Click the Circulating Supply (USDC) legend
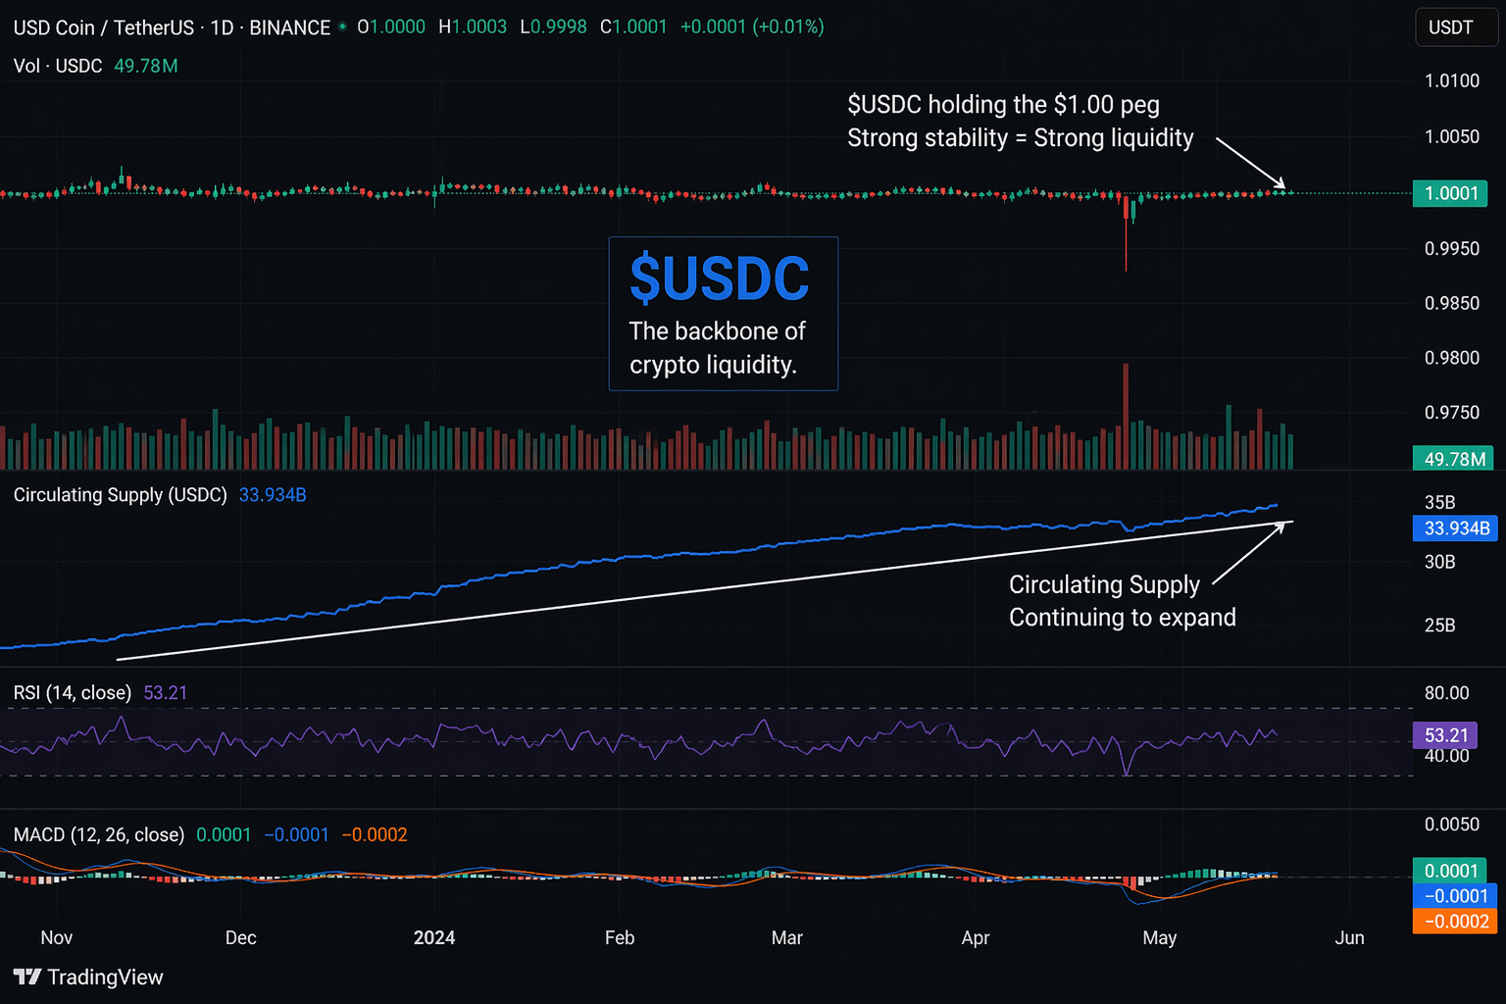The height and width of the screenshot is (1004, 1506). point(120,495)
